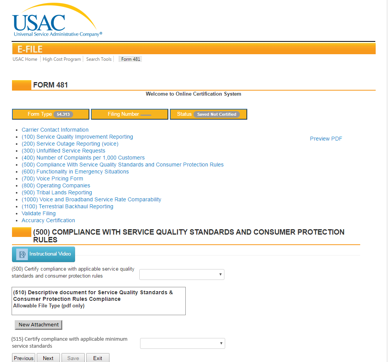This screenshot has height=362, width=390.
Task: Open the Carrier Contact Information link
Action: 55,130
